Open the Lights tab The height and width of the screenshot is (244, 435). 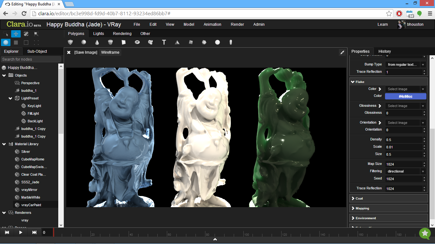pos(99,34)
